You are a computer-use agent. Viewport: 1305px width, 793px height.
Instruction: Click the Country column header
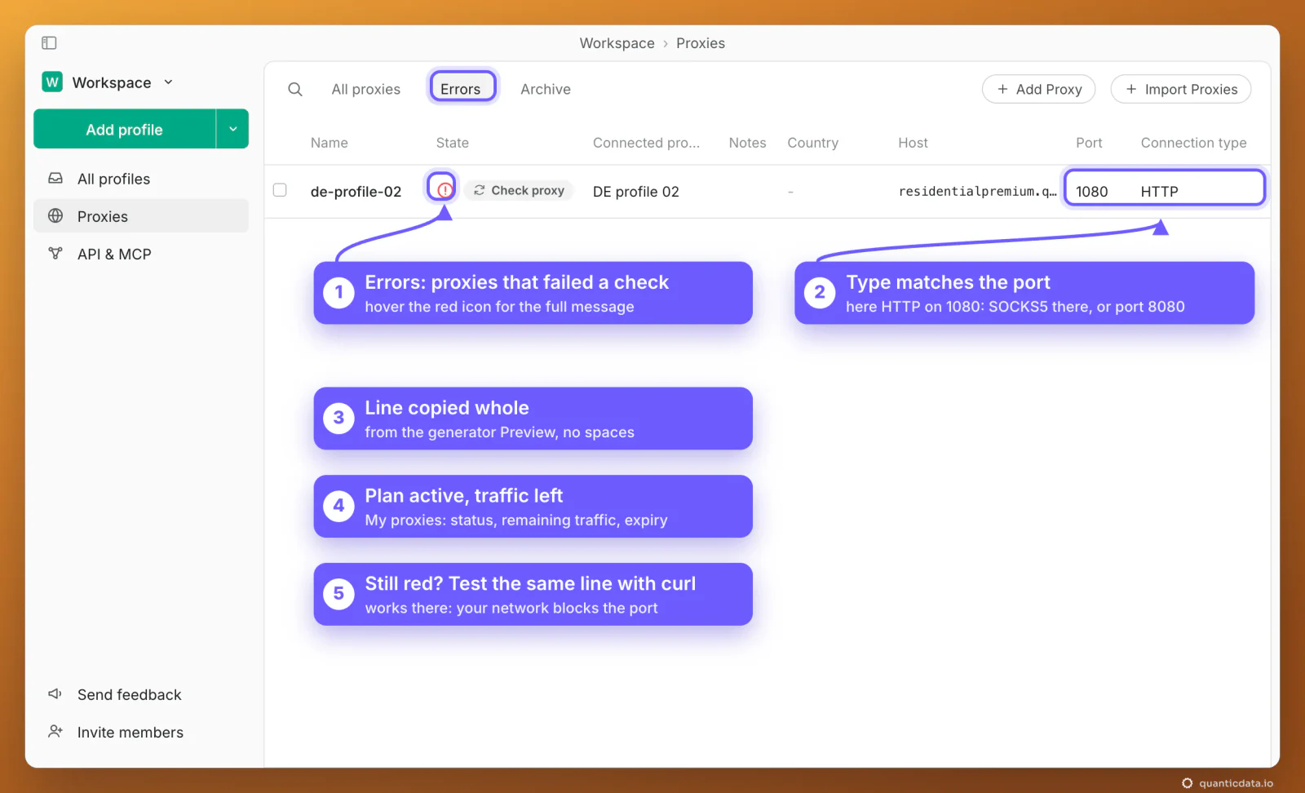(x=812, y=143)
